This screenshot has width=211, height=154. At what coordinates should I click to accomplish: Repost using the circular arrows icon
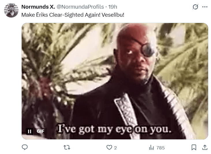click(x=67, y=147)
